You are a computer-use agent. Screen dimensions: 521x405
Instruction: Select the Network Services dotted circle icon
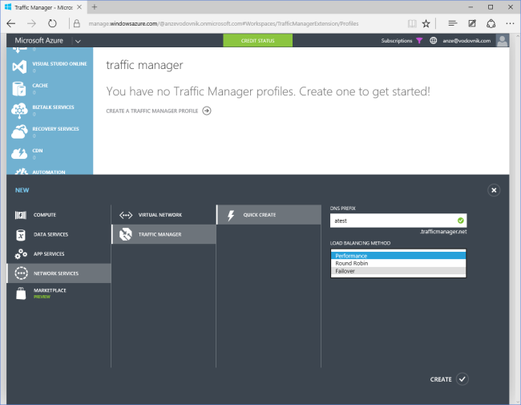tap(22, 273)
